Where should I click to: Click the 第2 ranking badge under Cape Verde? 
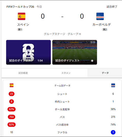pyautogui.click(x=105, y=29)
